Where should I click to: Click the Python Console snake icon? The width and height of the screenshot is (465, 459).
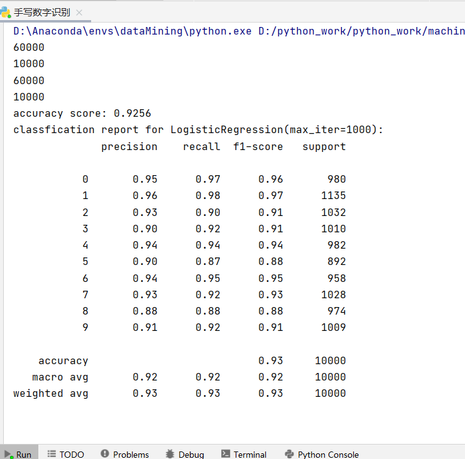click(289, 454)
